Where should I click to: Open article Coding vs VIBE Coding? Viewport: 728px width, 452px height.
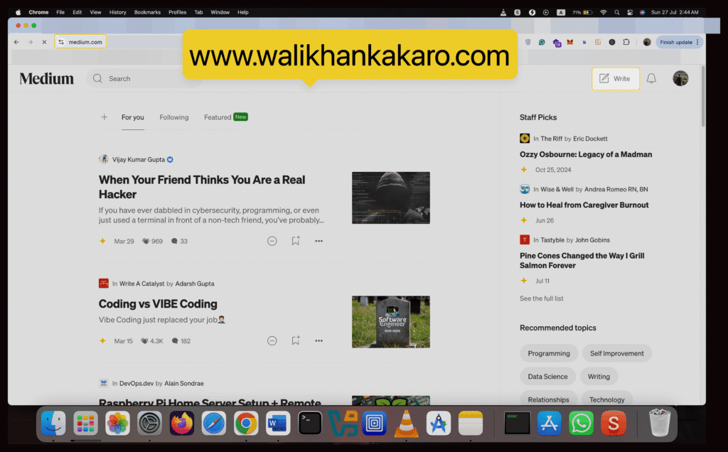(158, 303)
